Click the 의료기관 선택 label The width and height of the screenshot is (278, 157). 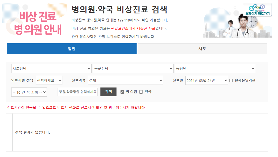point(22,80)
